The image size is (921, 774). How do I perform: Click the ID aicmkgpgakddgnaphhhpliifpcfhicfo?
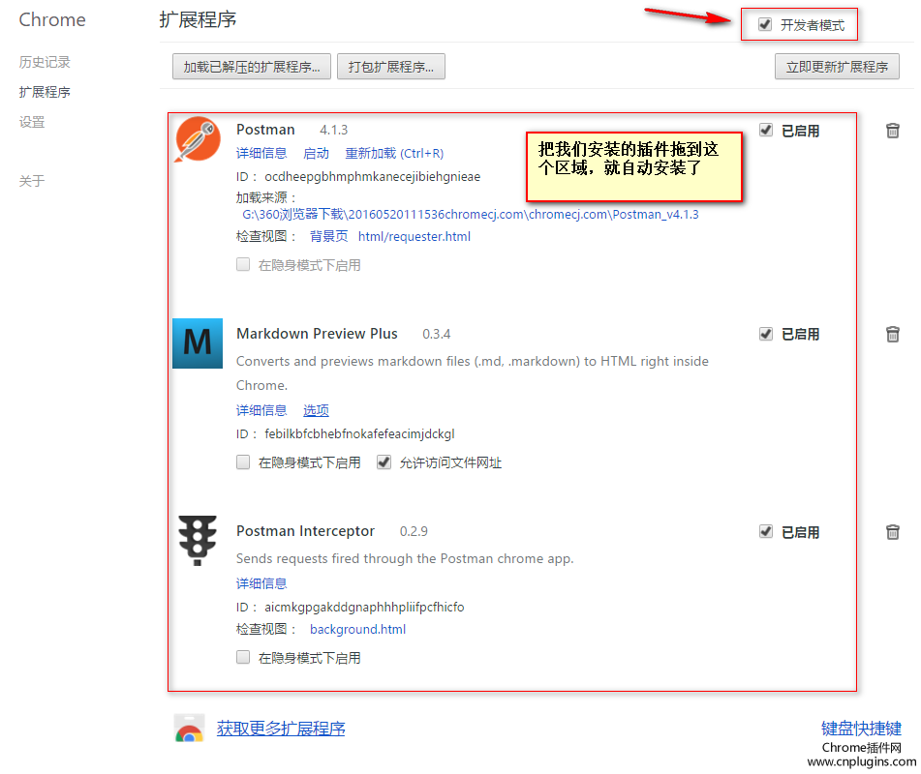(364, 607)
